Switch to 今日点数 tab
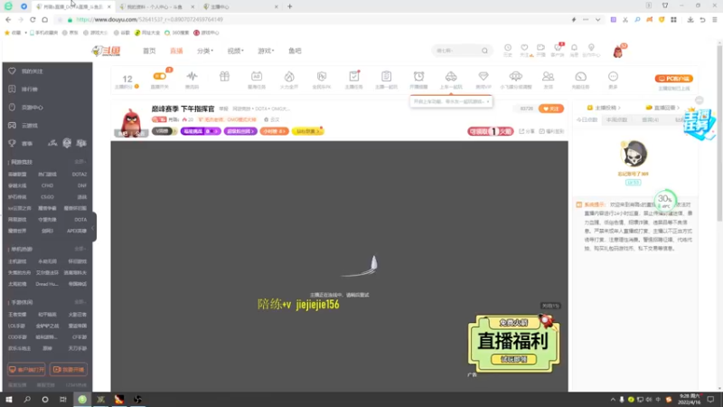Image resolution: width=723 pixels, height=407 pixels. pyautogui.click(x=587, y=120)
